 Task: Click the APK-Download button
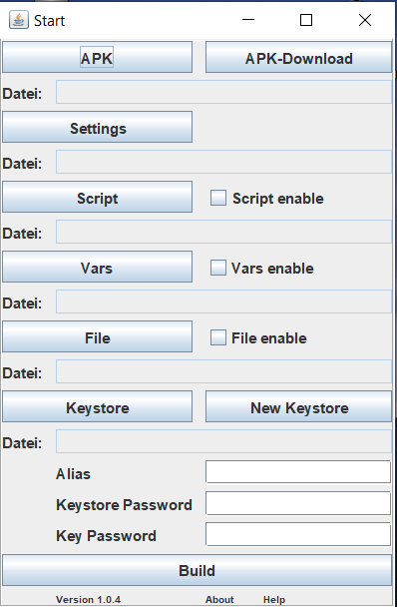298,57
